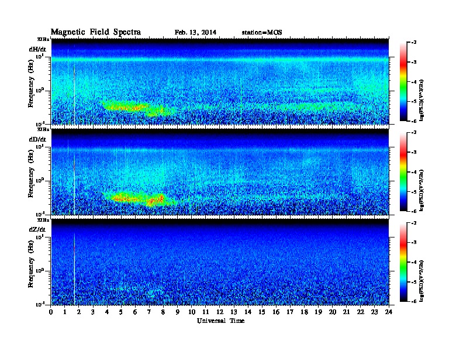Viewport: 463px width, 358px height.
Task: Click the "15" hour tick label
Action: tap(262, 312)
